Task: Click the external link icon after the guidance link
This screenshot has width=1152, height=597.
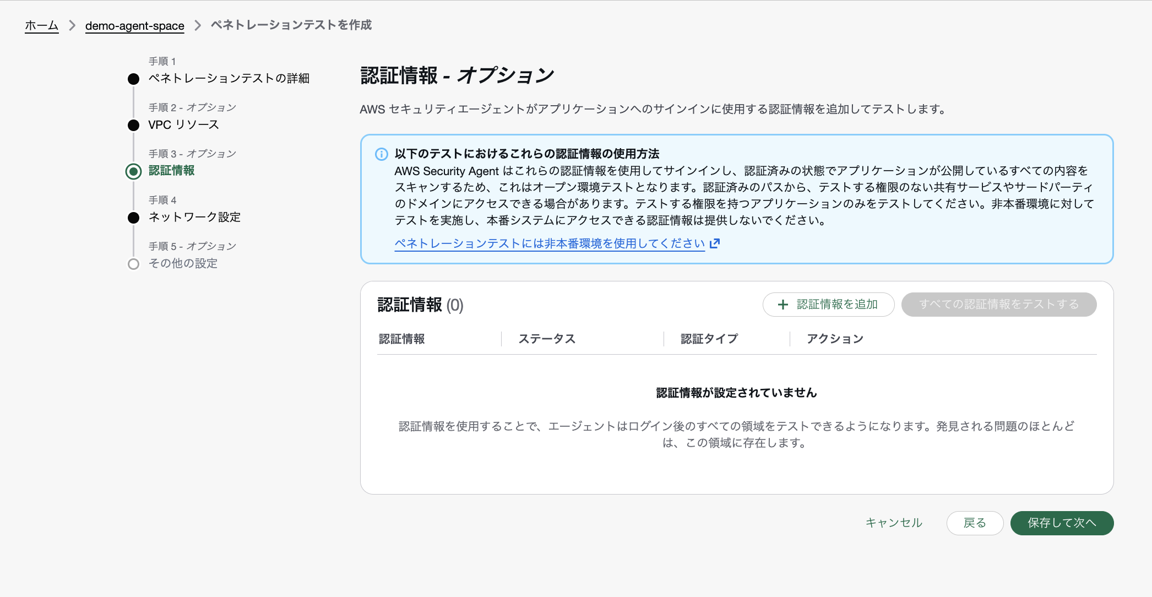Action: pos(715,243)
